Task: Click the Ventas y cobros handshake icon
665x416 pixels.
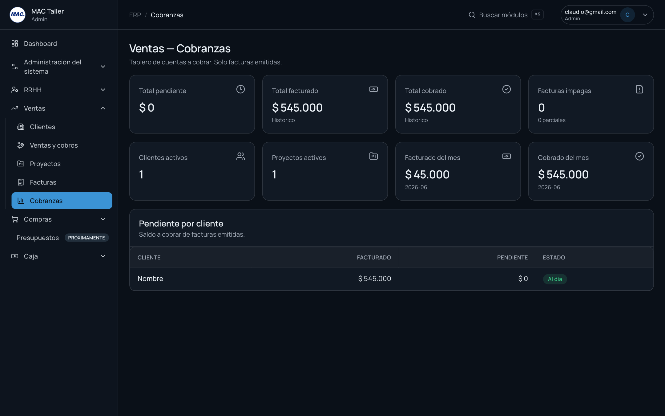Action: pos(21,145)
